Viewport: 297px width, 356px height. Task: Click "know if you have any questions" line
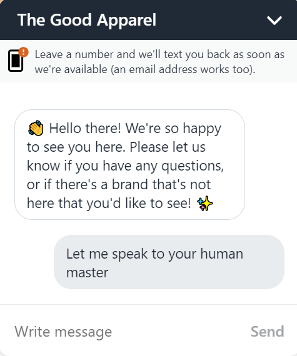click(x=125, y=166)
